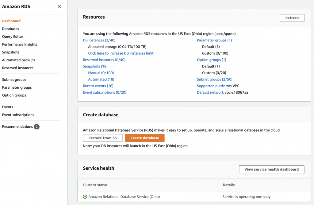Click the Supported platforms link
Viewport: 314px width, 205px height.
tap(214, 86)
